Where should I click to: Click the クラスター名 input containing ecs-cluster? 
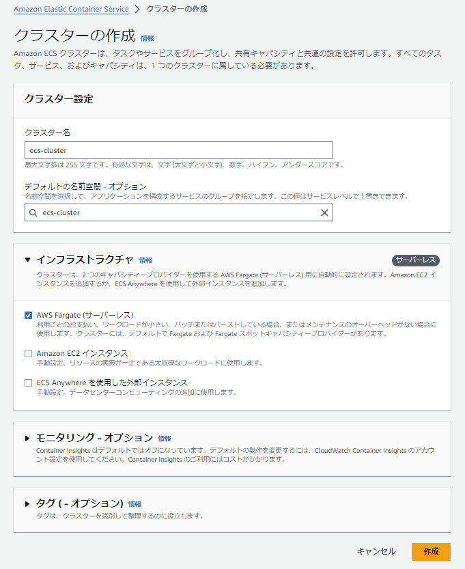click(178, 150)
